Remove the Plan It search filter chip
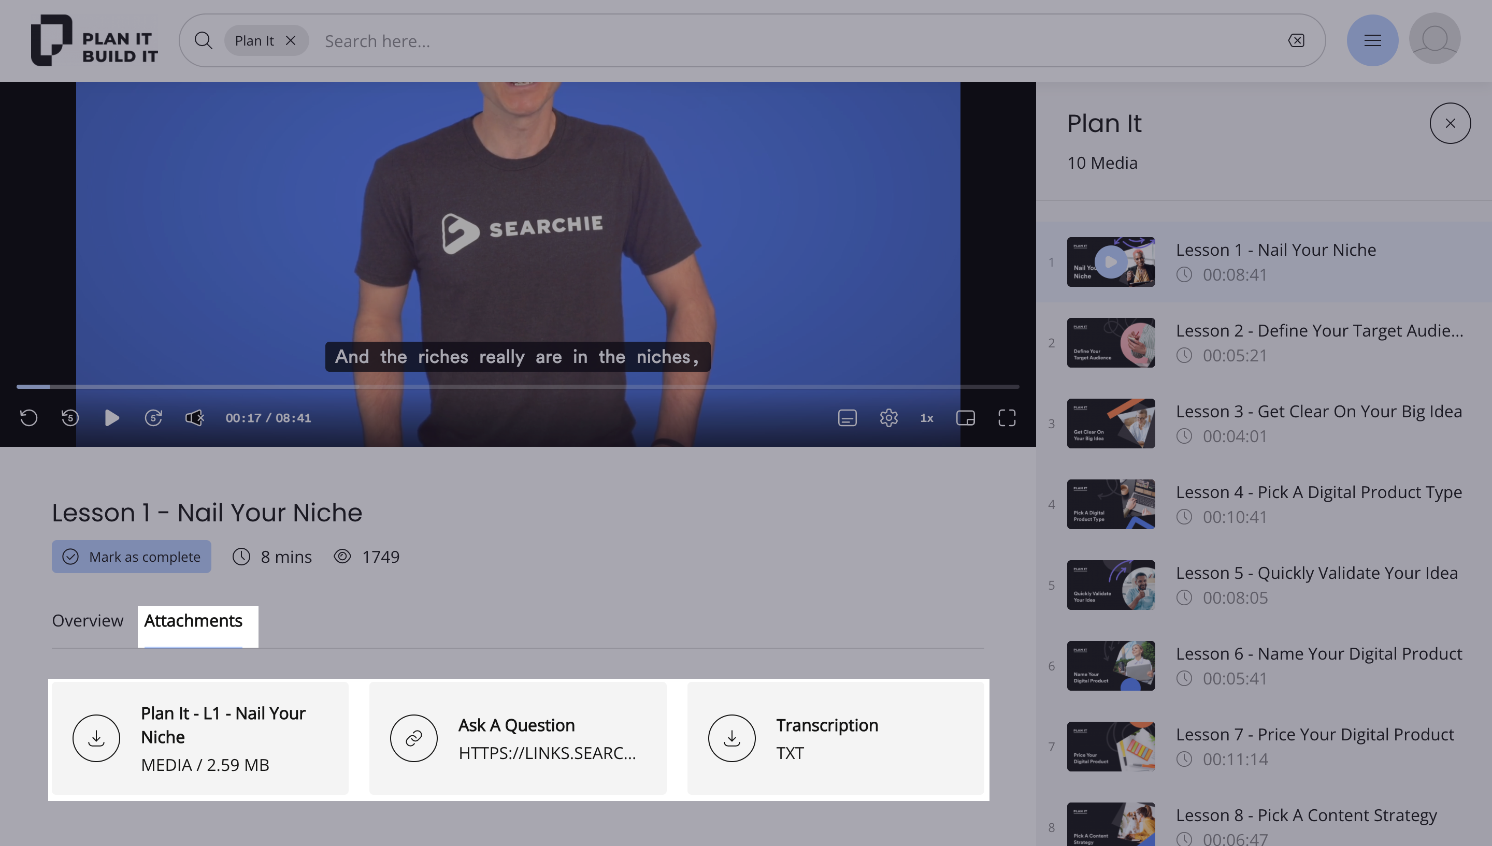The height and width of the screenshot is (846, 1492). coord(291,41)
